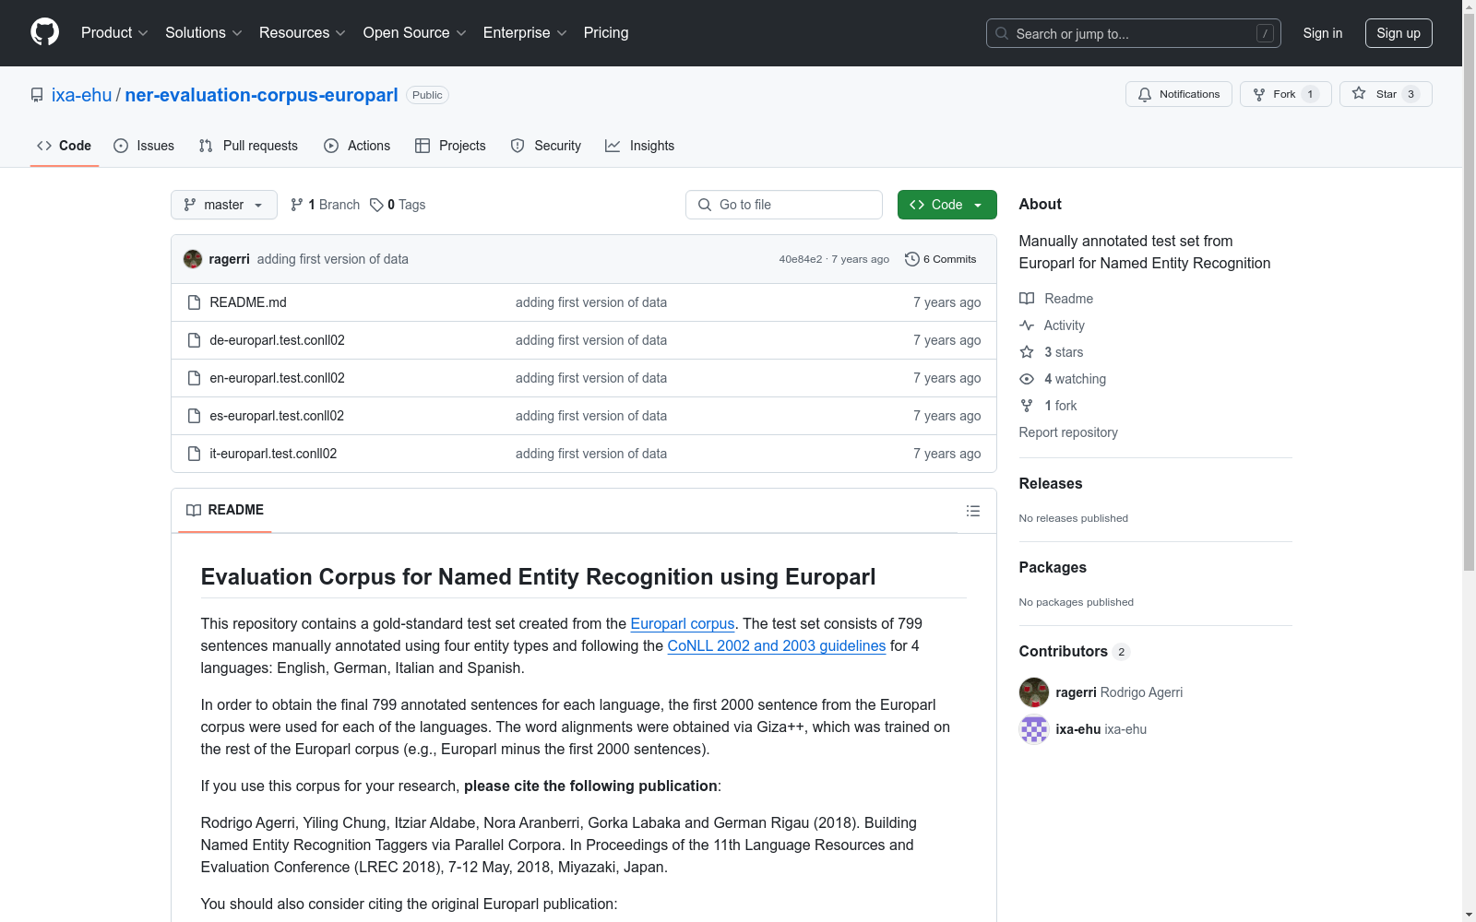Viewport: 1476px width, 922px height.
Task: Click the Pricing link
Action: (606, 33)
